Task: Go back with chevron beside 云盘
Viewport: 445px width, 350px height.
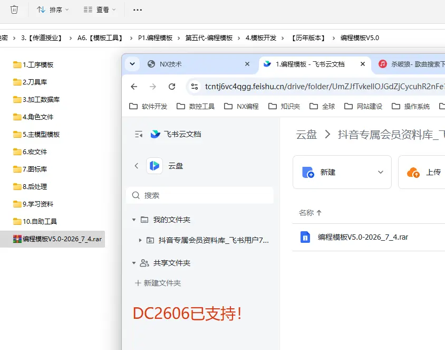Action: pyautogui.click(x=137, y=166)
